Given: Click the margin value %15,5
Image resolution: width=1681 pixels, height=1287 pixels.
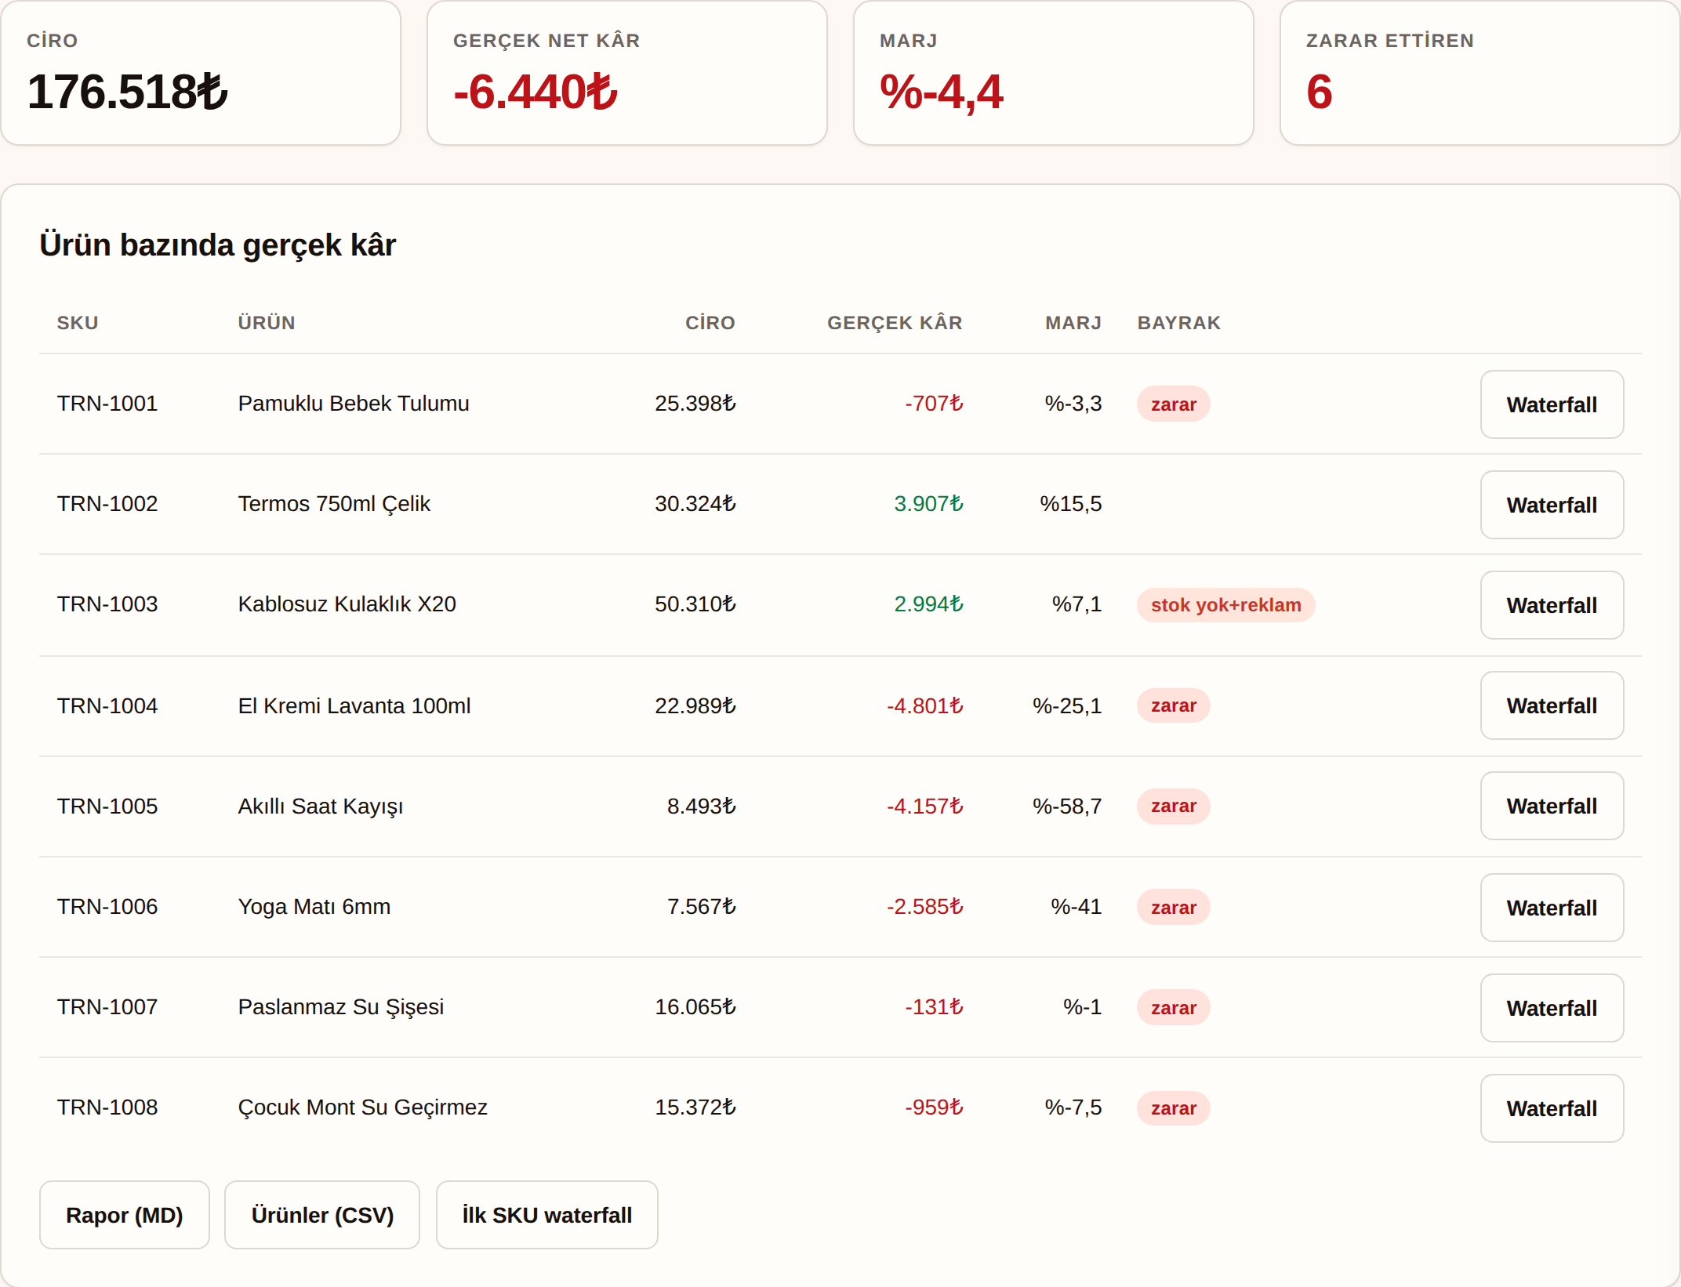Looking at the screenshot, I should coord(1071,504).
